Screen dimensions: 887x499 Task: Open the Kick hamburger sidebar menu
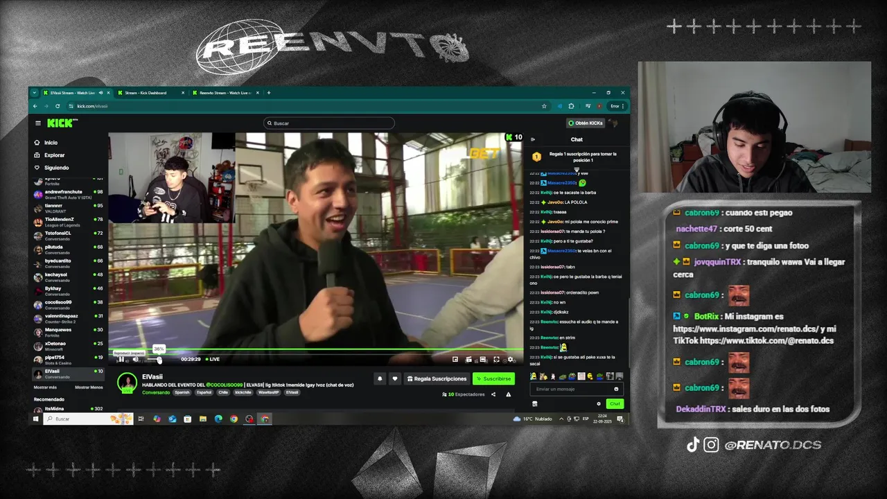tap(38, 123)
